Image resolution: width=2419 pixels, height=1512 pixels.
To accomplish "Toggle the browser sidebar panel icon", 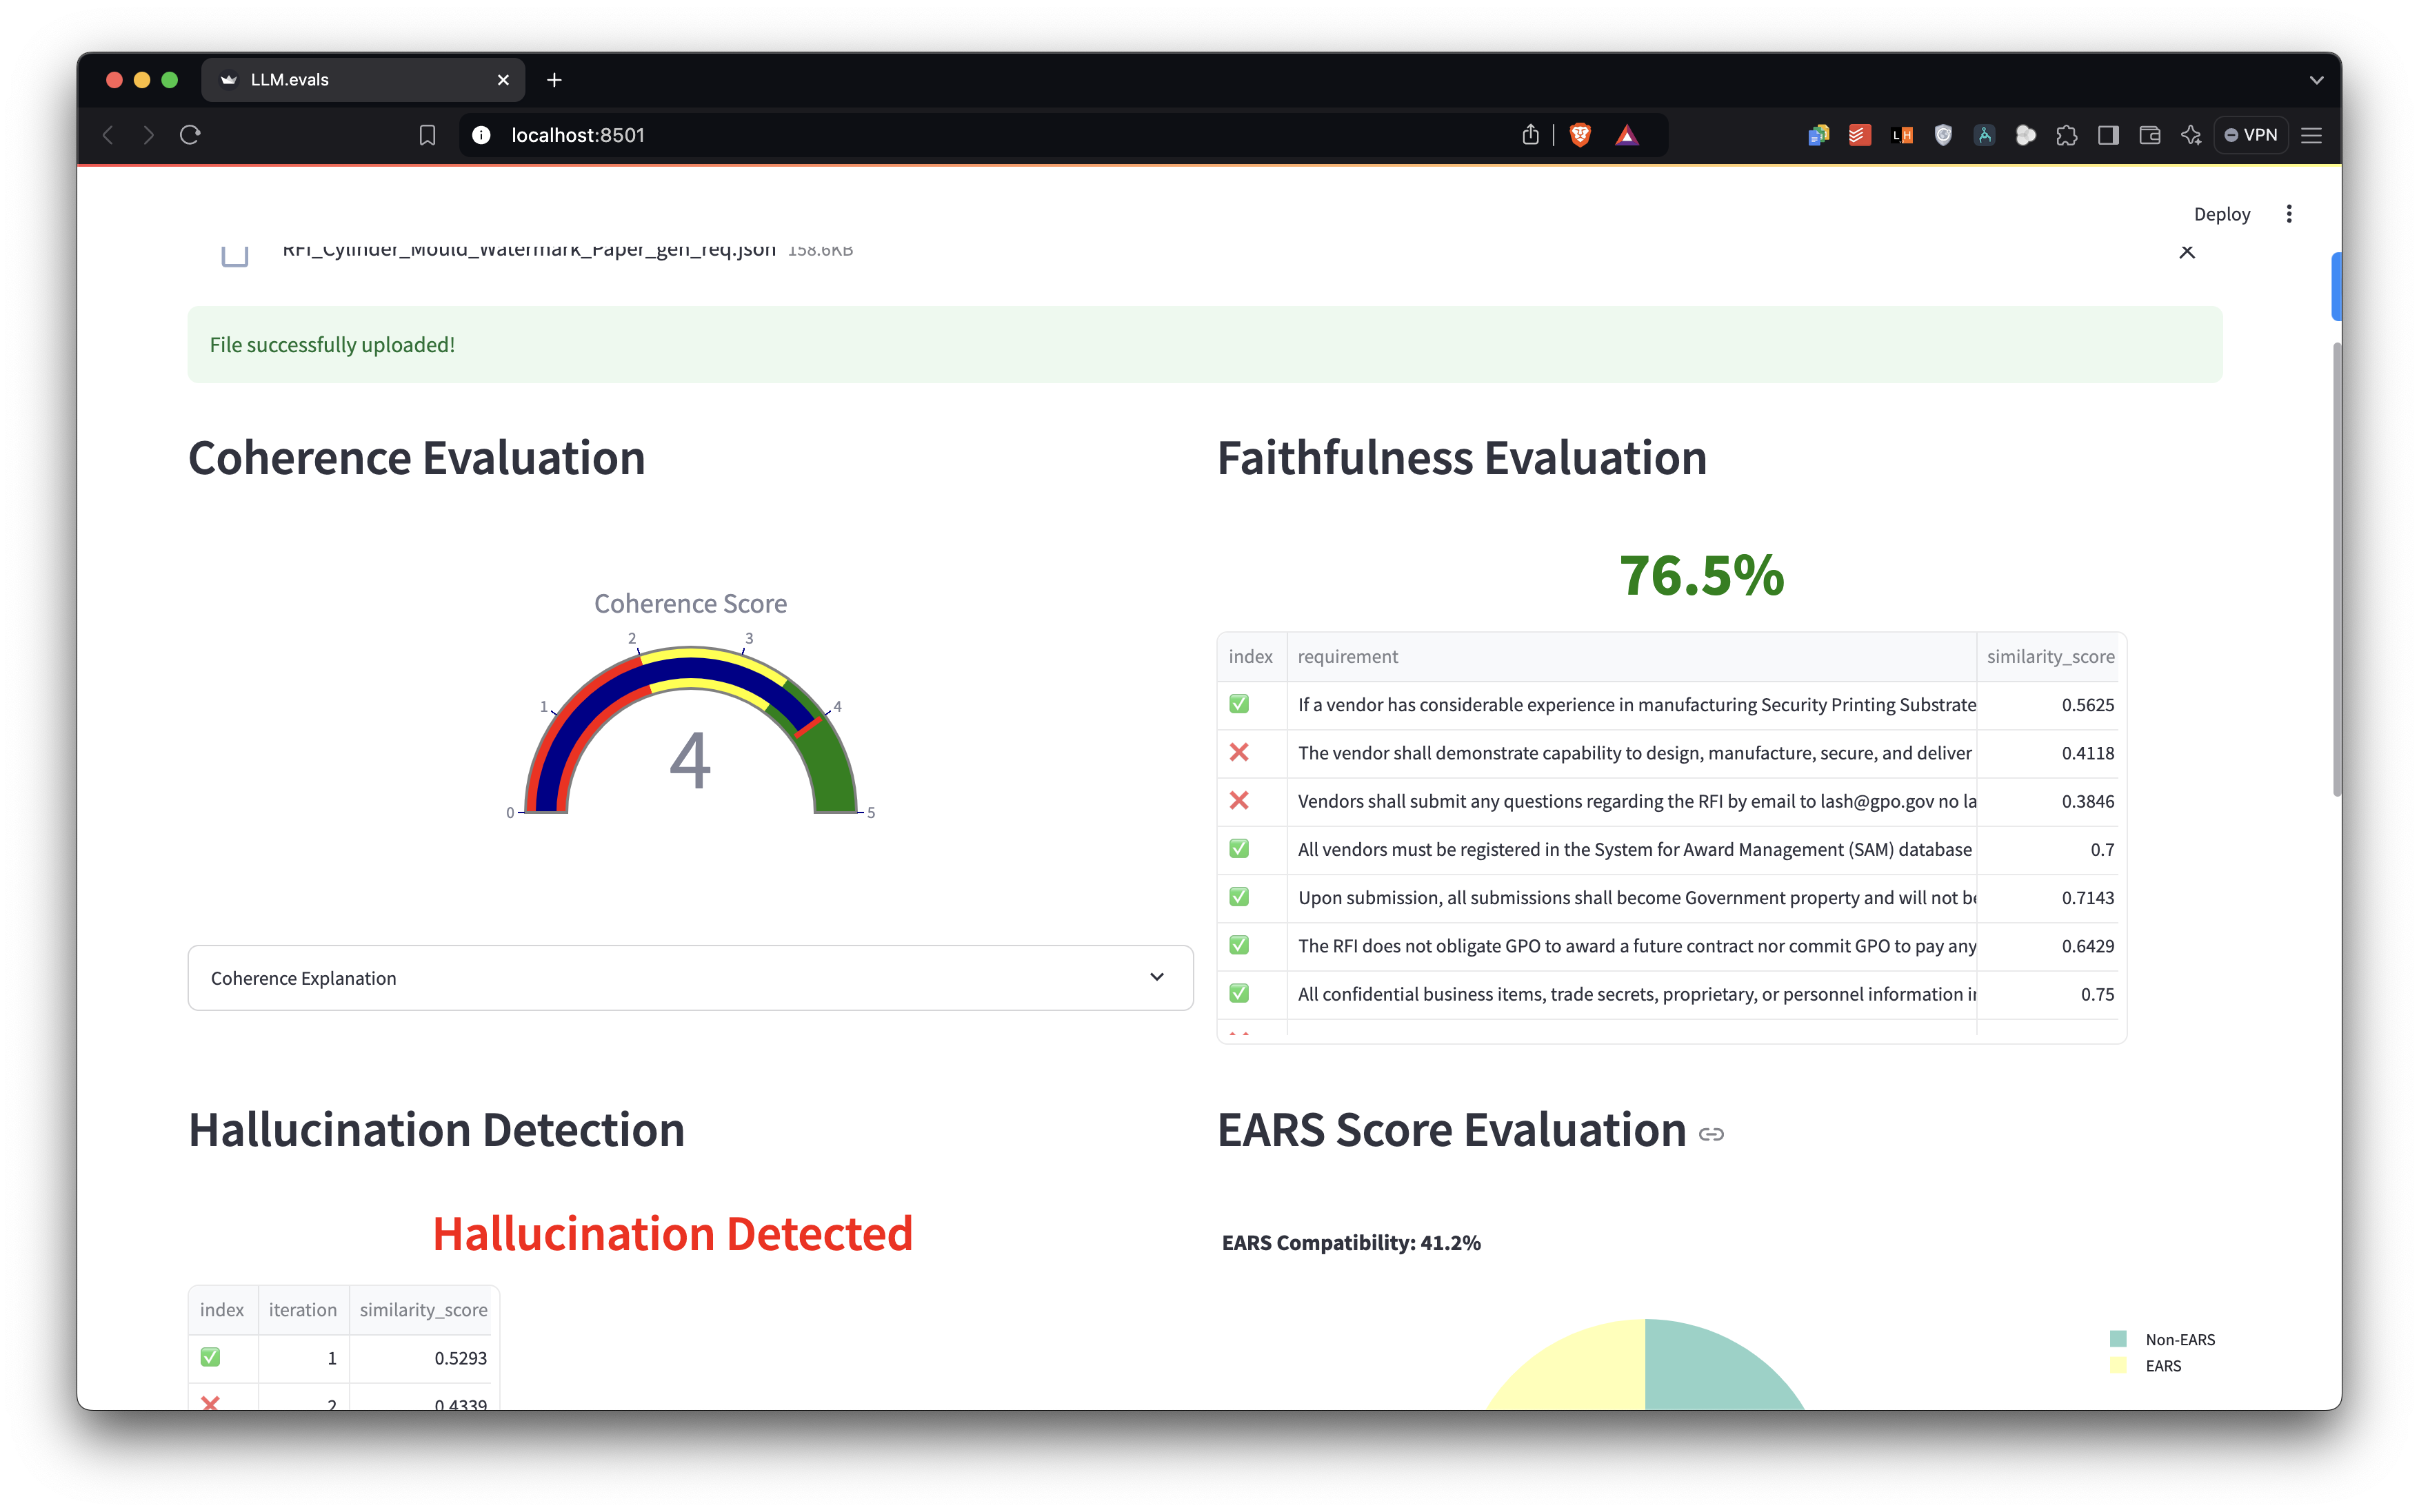I will click(2108, 135).
